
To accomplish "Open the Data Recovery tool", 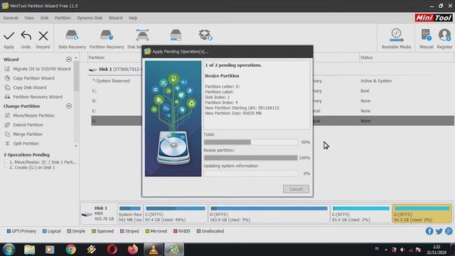I will [72, 39].
